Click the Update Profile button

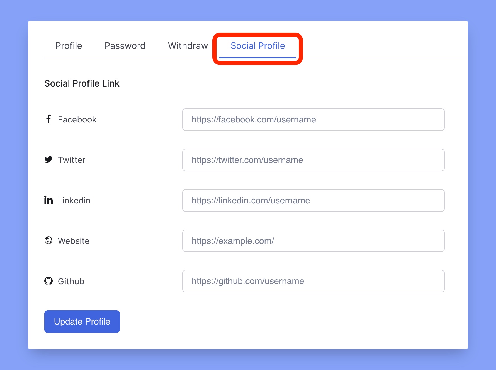[x=82, y=321]
